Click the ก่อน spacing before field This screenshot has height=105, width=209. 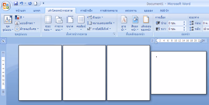tap(206, 23)
